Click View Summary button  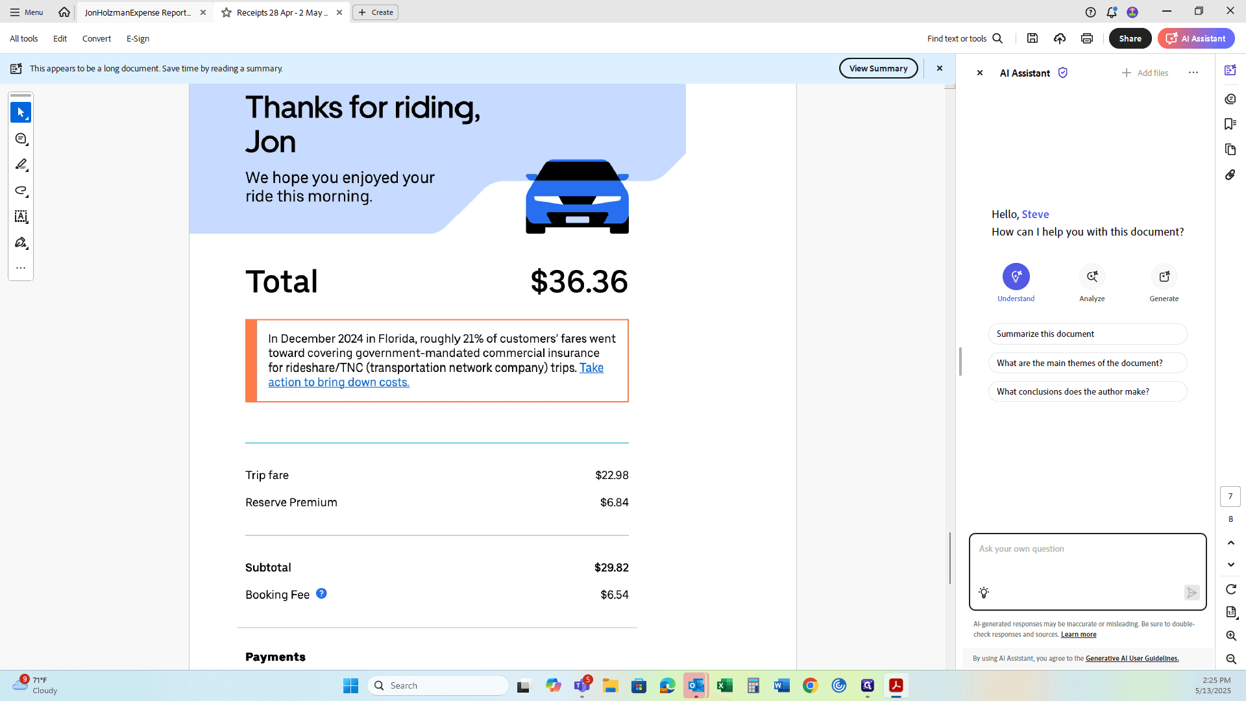pyautogui.click(x=878, y=68)
